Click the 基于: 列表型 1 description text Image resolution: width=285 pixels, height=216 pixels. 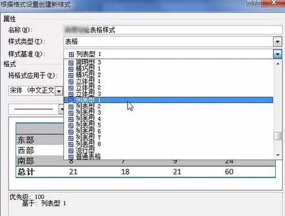[x=44, y=203]
